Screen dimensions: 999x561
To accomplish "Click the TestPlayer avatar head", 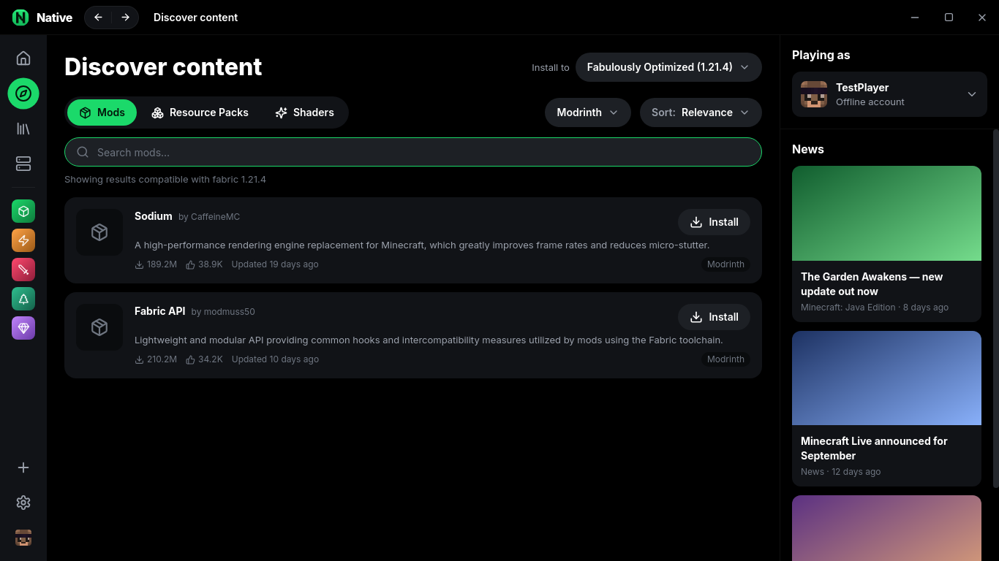I will click(x=814, y=94).
